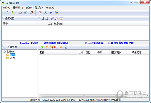The height and width of the screenshot is (103, 151).
Task: Select the 软件 folder in tree
Action: pyautogui.click(x=13, y=55)
